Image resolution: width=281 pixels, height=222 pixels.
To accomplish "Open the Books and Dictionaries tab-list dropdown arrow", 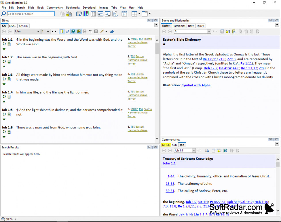I will click(277, 25).
